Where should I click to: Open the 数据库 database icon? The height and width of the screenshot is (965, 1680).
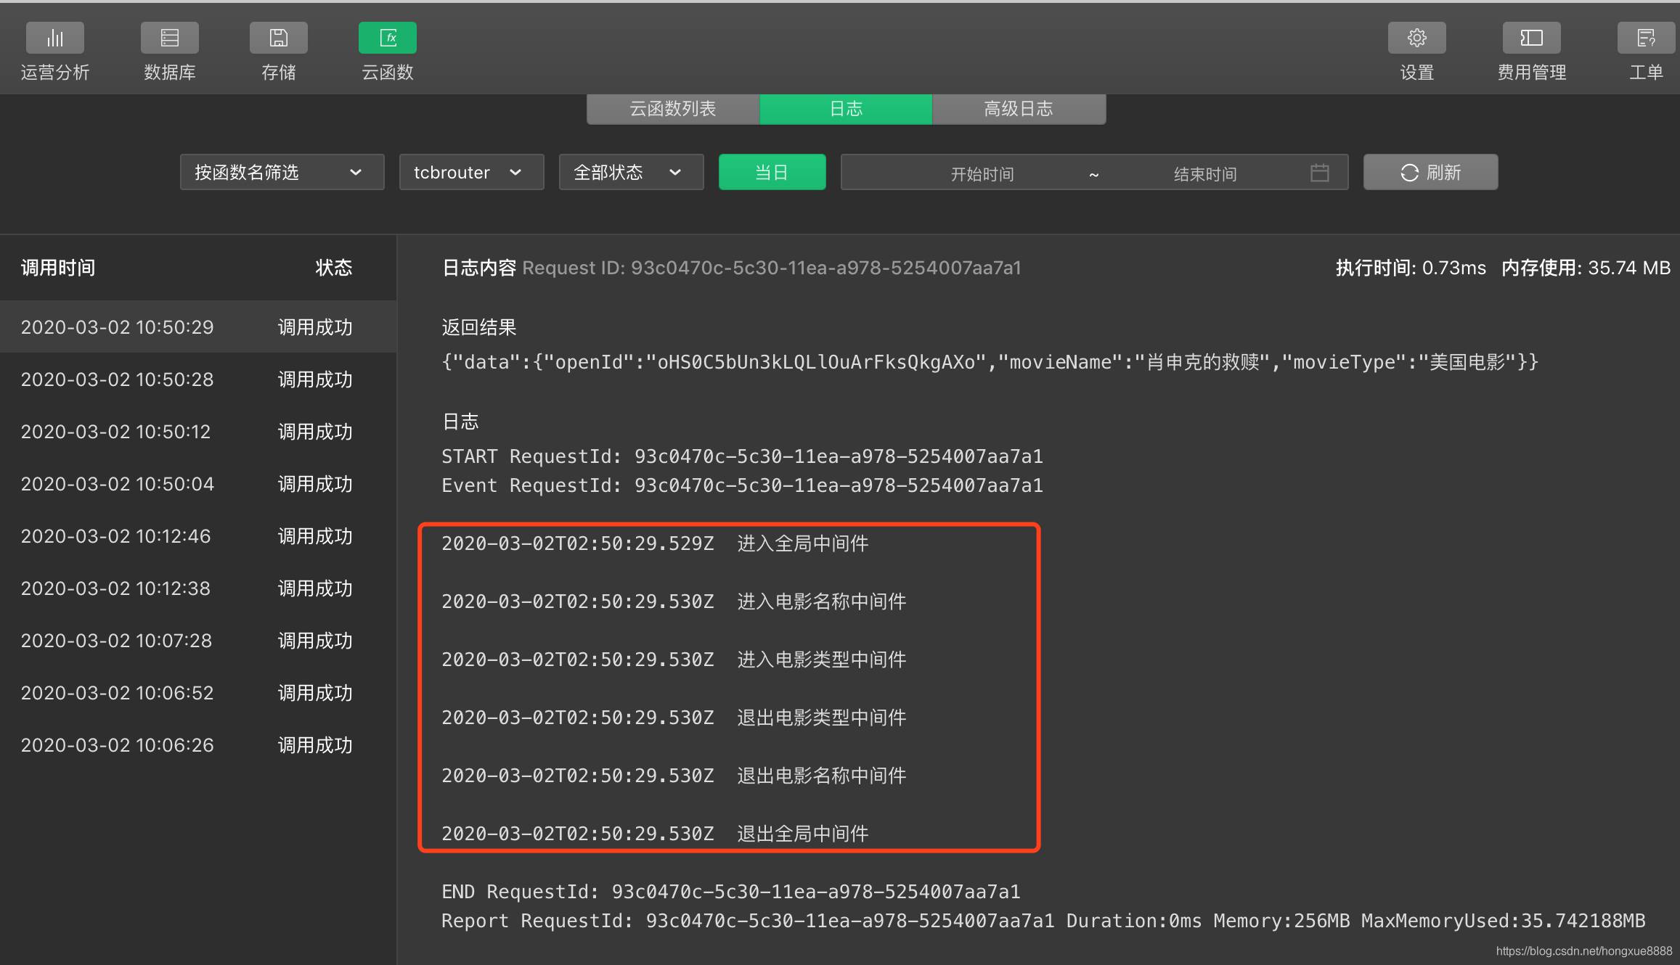click(x=170, y=38)
